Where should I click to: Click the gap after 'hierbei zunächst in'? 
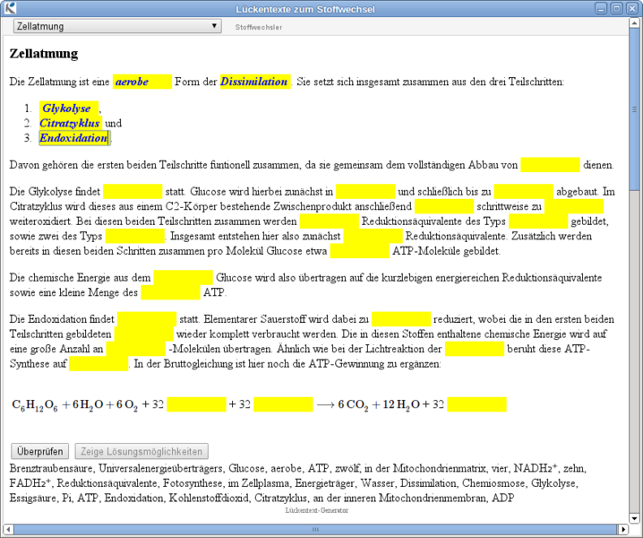[365, 191]
